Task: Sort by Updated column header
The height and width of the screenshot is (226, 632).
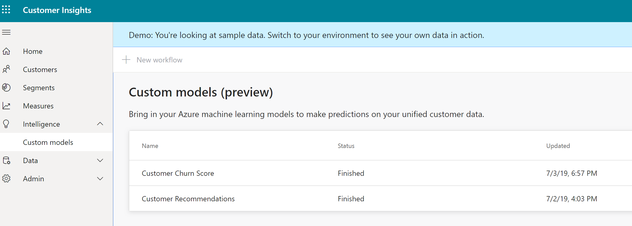Action: [x=558, y=146]
